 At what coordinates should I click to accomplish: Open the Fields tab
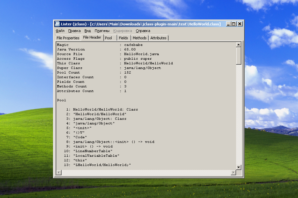tap(124, 38)
